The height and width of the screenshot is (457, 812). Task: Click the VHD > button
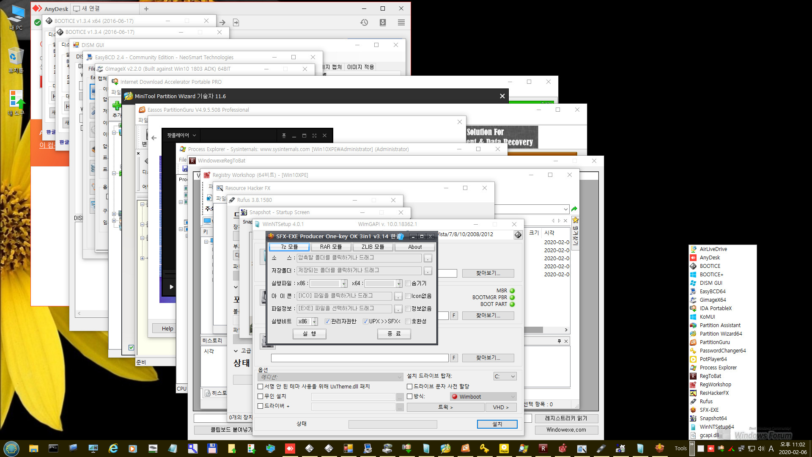501,407
